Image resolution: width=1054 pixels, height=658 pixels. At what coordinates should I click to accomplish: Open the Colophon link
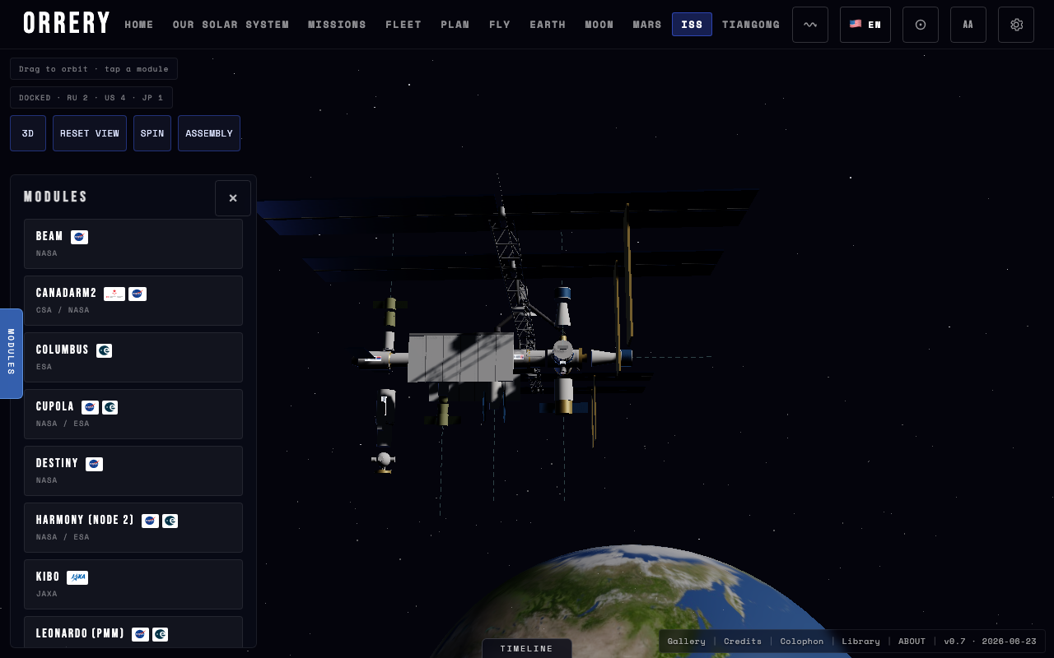click(x=802, y=642)
